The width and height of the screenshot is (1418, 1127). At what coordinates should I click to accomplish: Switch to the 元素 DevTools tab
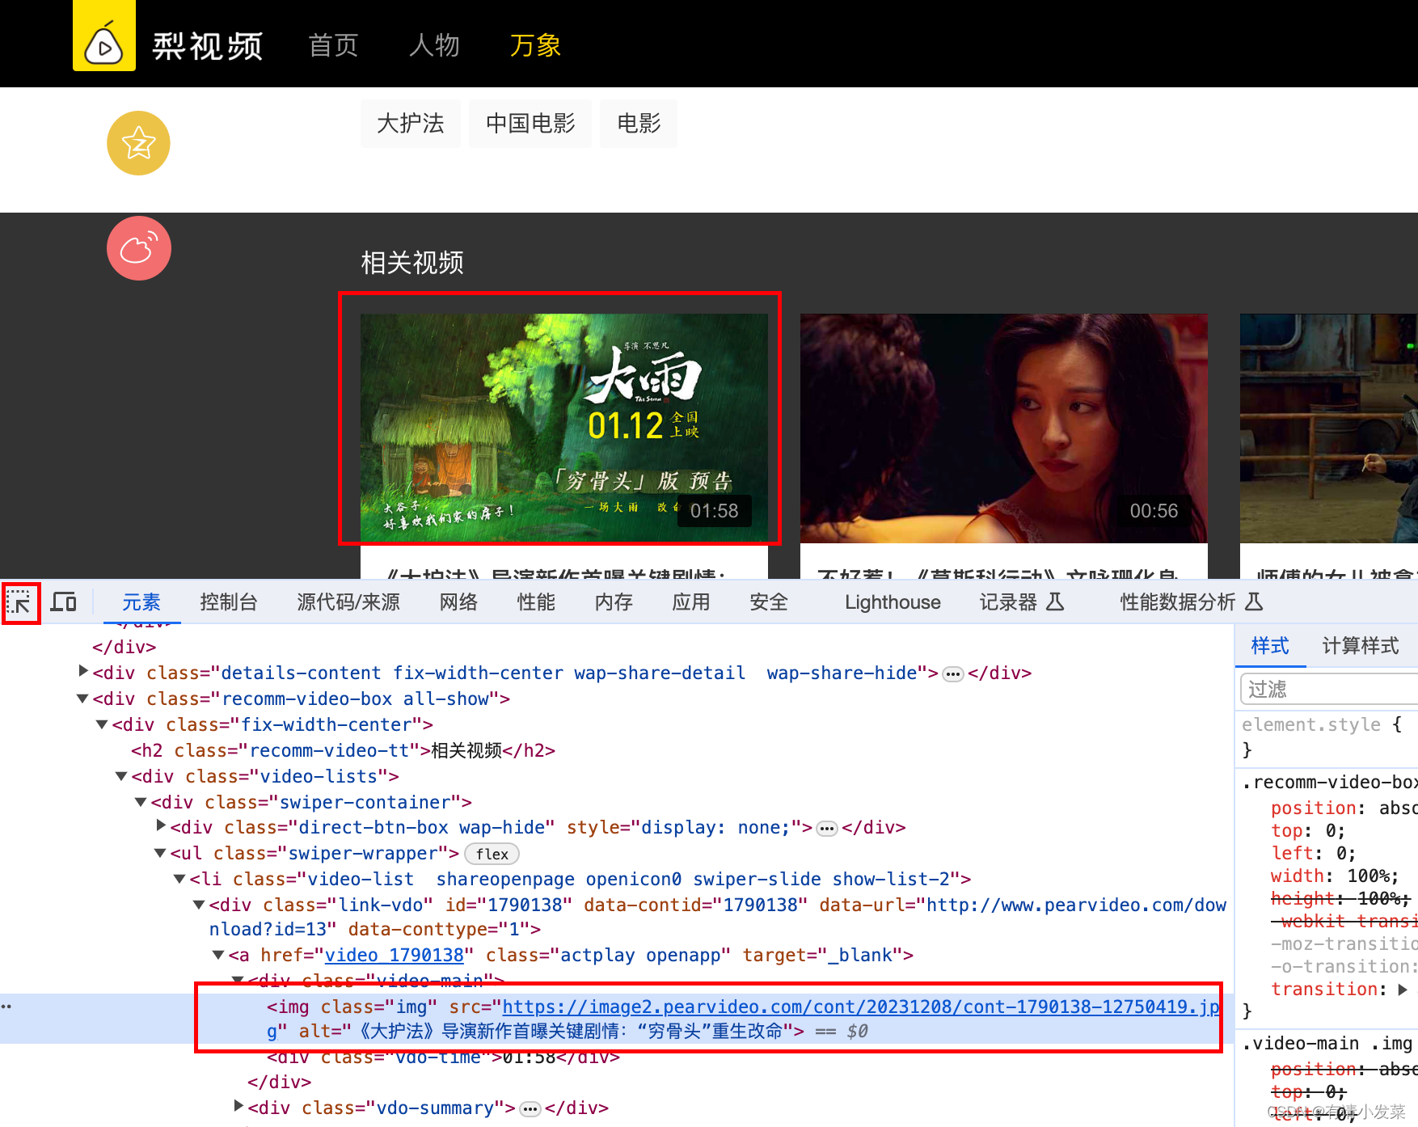click(x=141, y=602)
